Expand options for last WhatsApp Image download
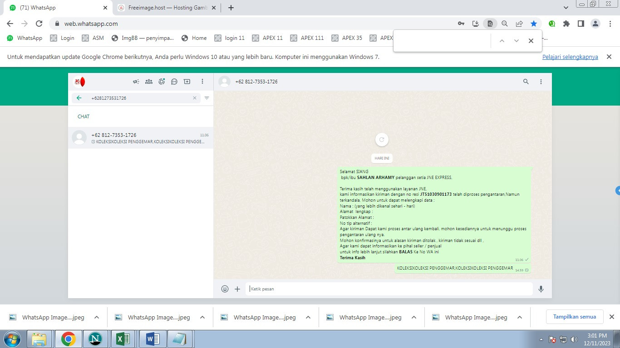Screen dimensions: 620x348 click(x=520, y=317)
